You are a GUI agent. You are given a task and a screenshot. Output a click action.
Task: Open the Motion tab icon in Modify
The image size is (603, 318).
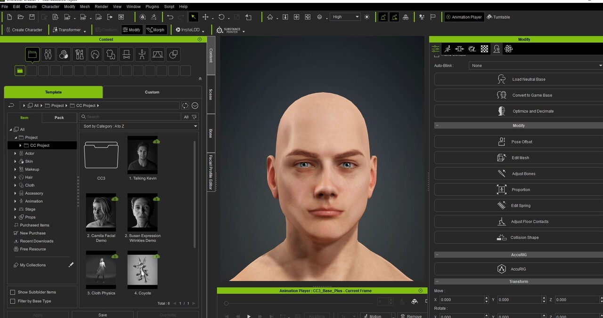[x=448, y=49]
